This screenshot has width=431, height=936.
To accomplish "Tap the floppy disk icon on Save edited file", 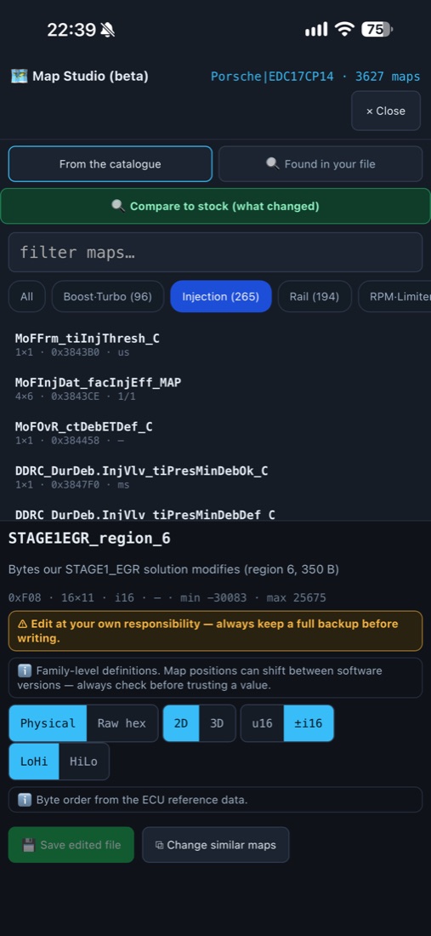I will pyautogui.click(x=29, y=845).
